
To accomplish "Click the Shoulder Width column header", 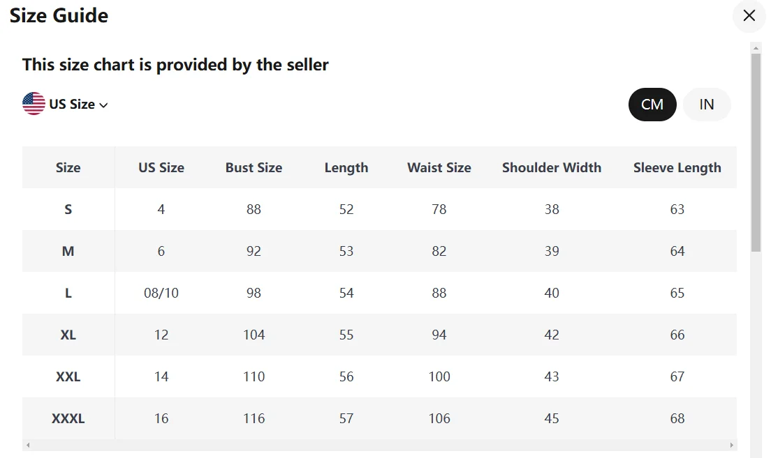I will [x=551, y=167].
